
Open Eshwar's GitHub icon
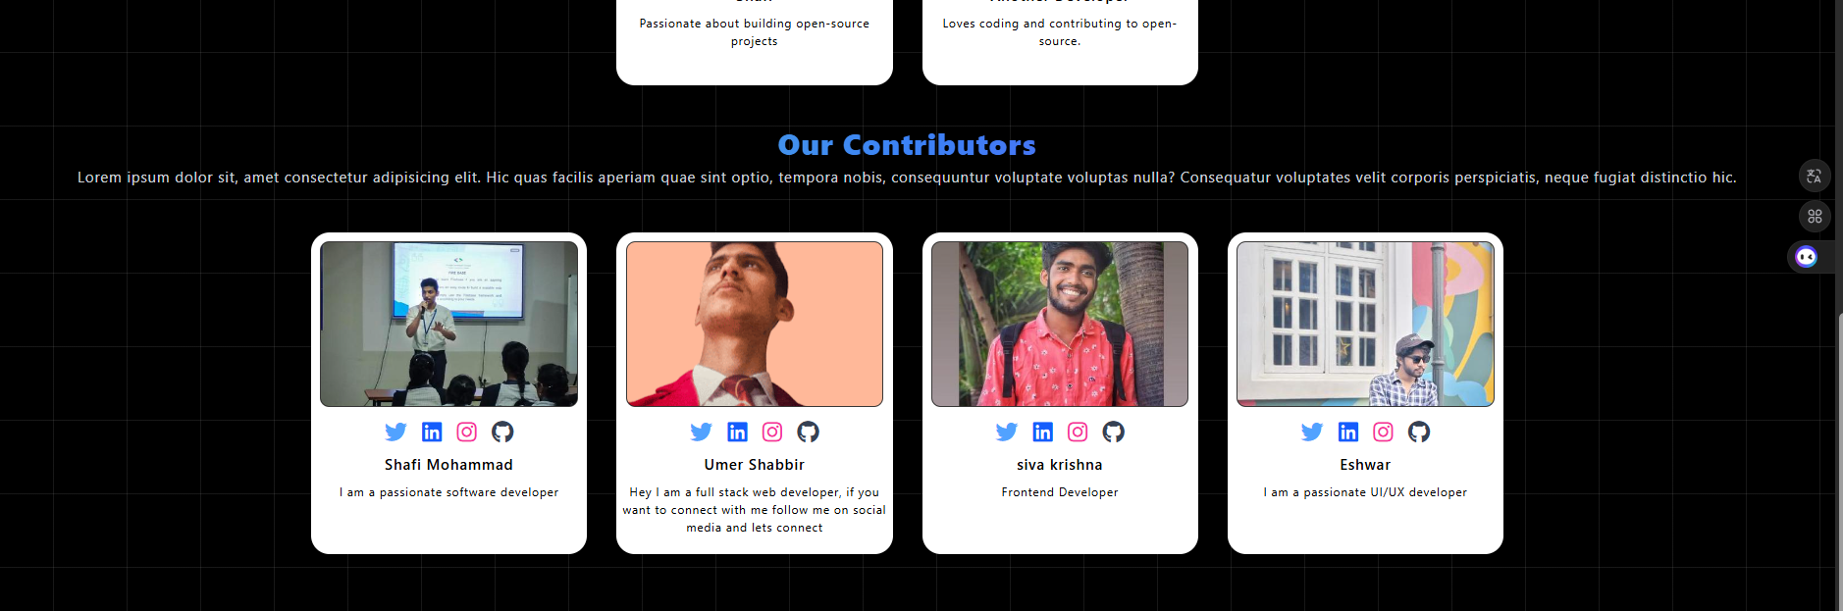[1419, 432]
